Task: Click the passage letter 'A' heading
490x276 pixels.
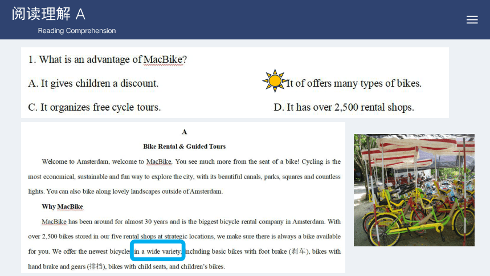Action: [x=185, y=132]
